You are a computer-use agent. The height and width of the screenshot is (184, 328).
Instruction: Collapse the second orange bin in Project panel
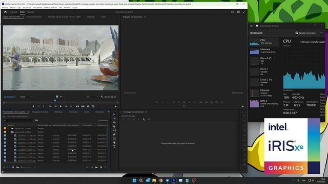click(9, 132)
